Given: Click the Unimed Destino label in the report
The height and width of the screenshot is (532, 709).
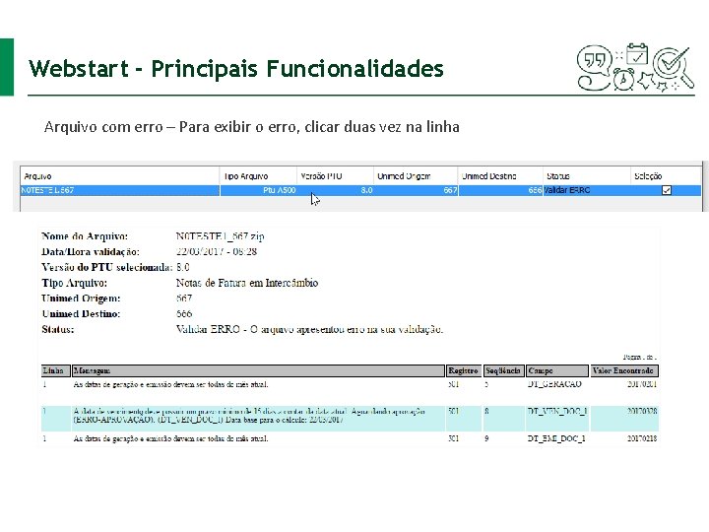Looking at the screenshot, I should pyautogui.click(x=81, y=314).
